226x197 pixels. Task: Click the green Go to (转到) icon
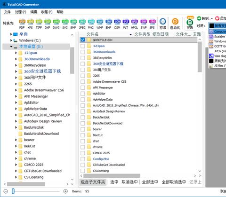pos(199,18)
